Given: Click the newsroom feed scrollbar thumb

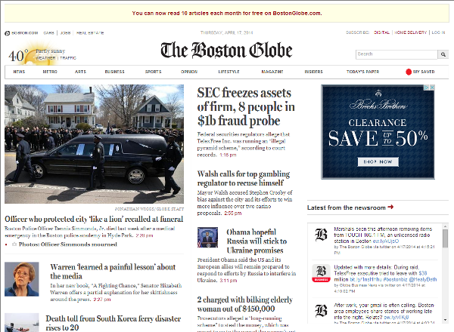Looking at the screenshot, I should coord(445,238).
